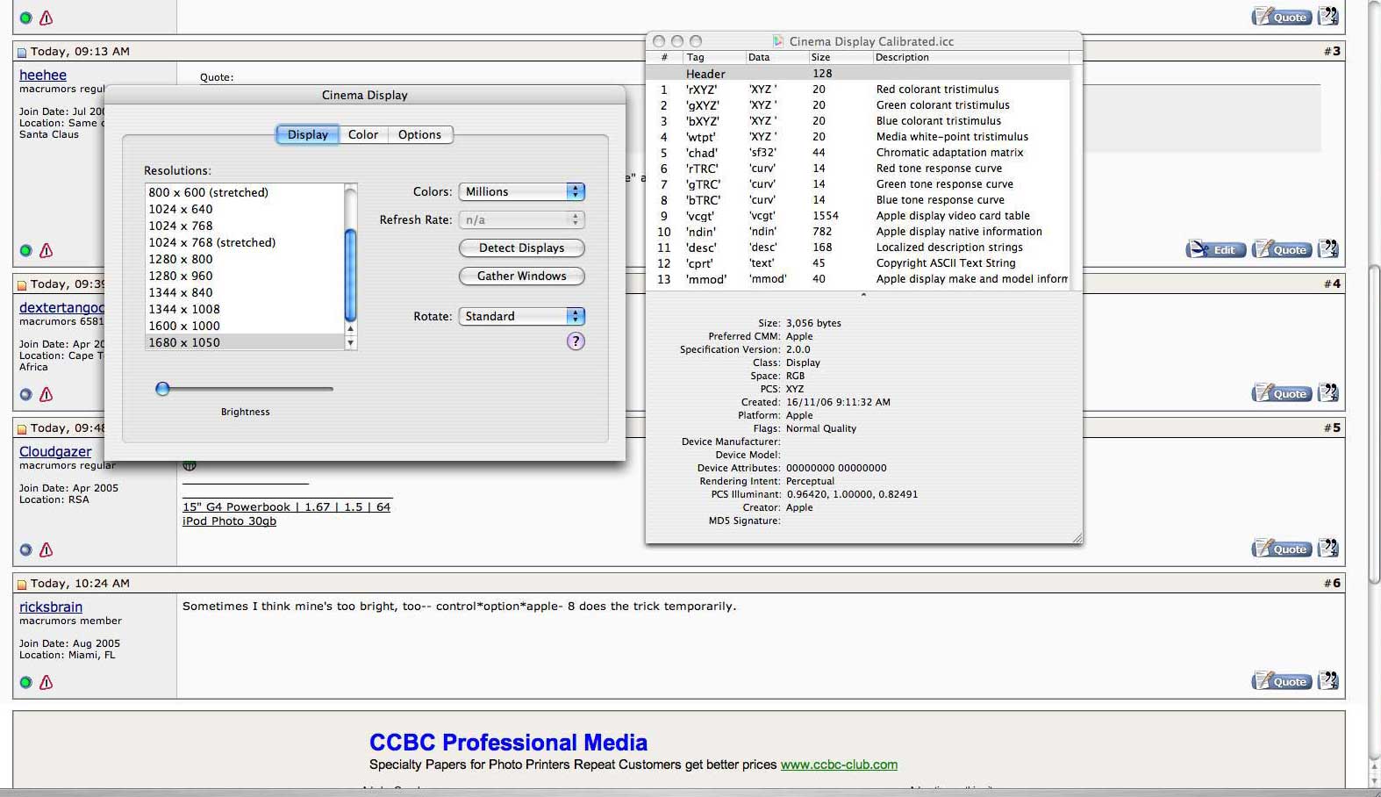Click the Detect Displays button

(x=522, y=248)
